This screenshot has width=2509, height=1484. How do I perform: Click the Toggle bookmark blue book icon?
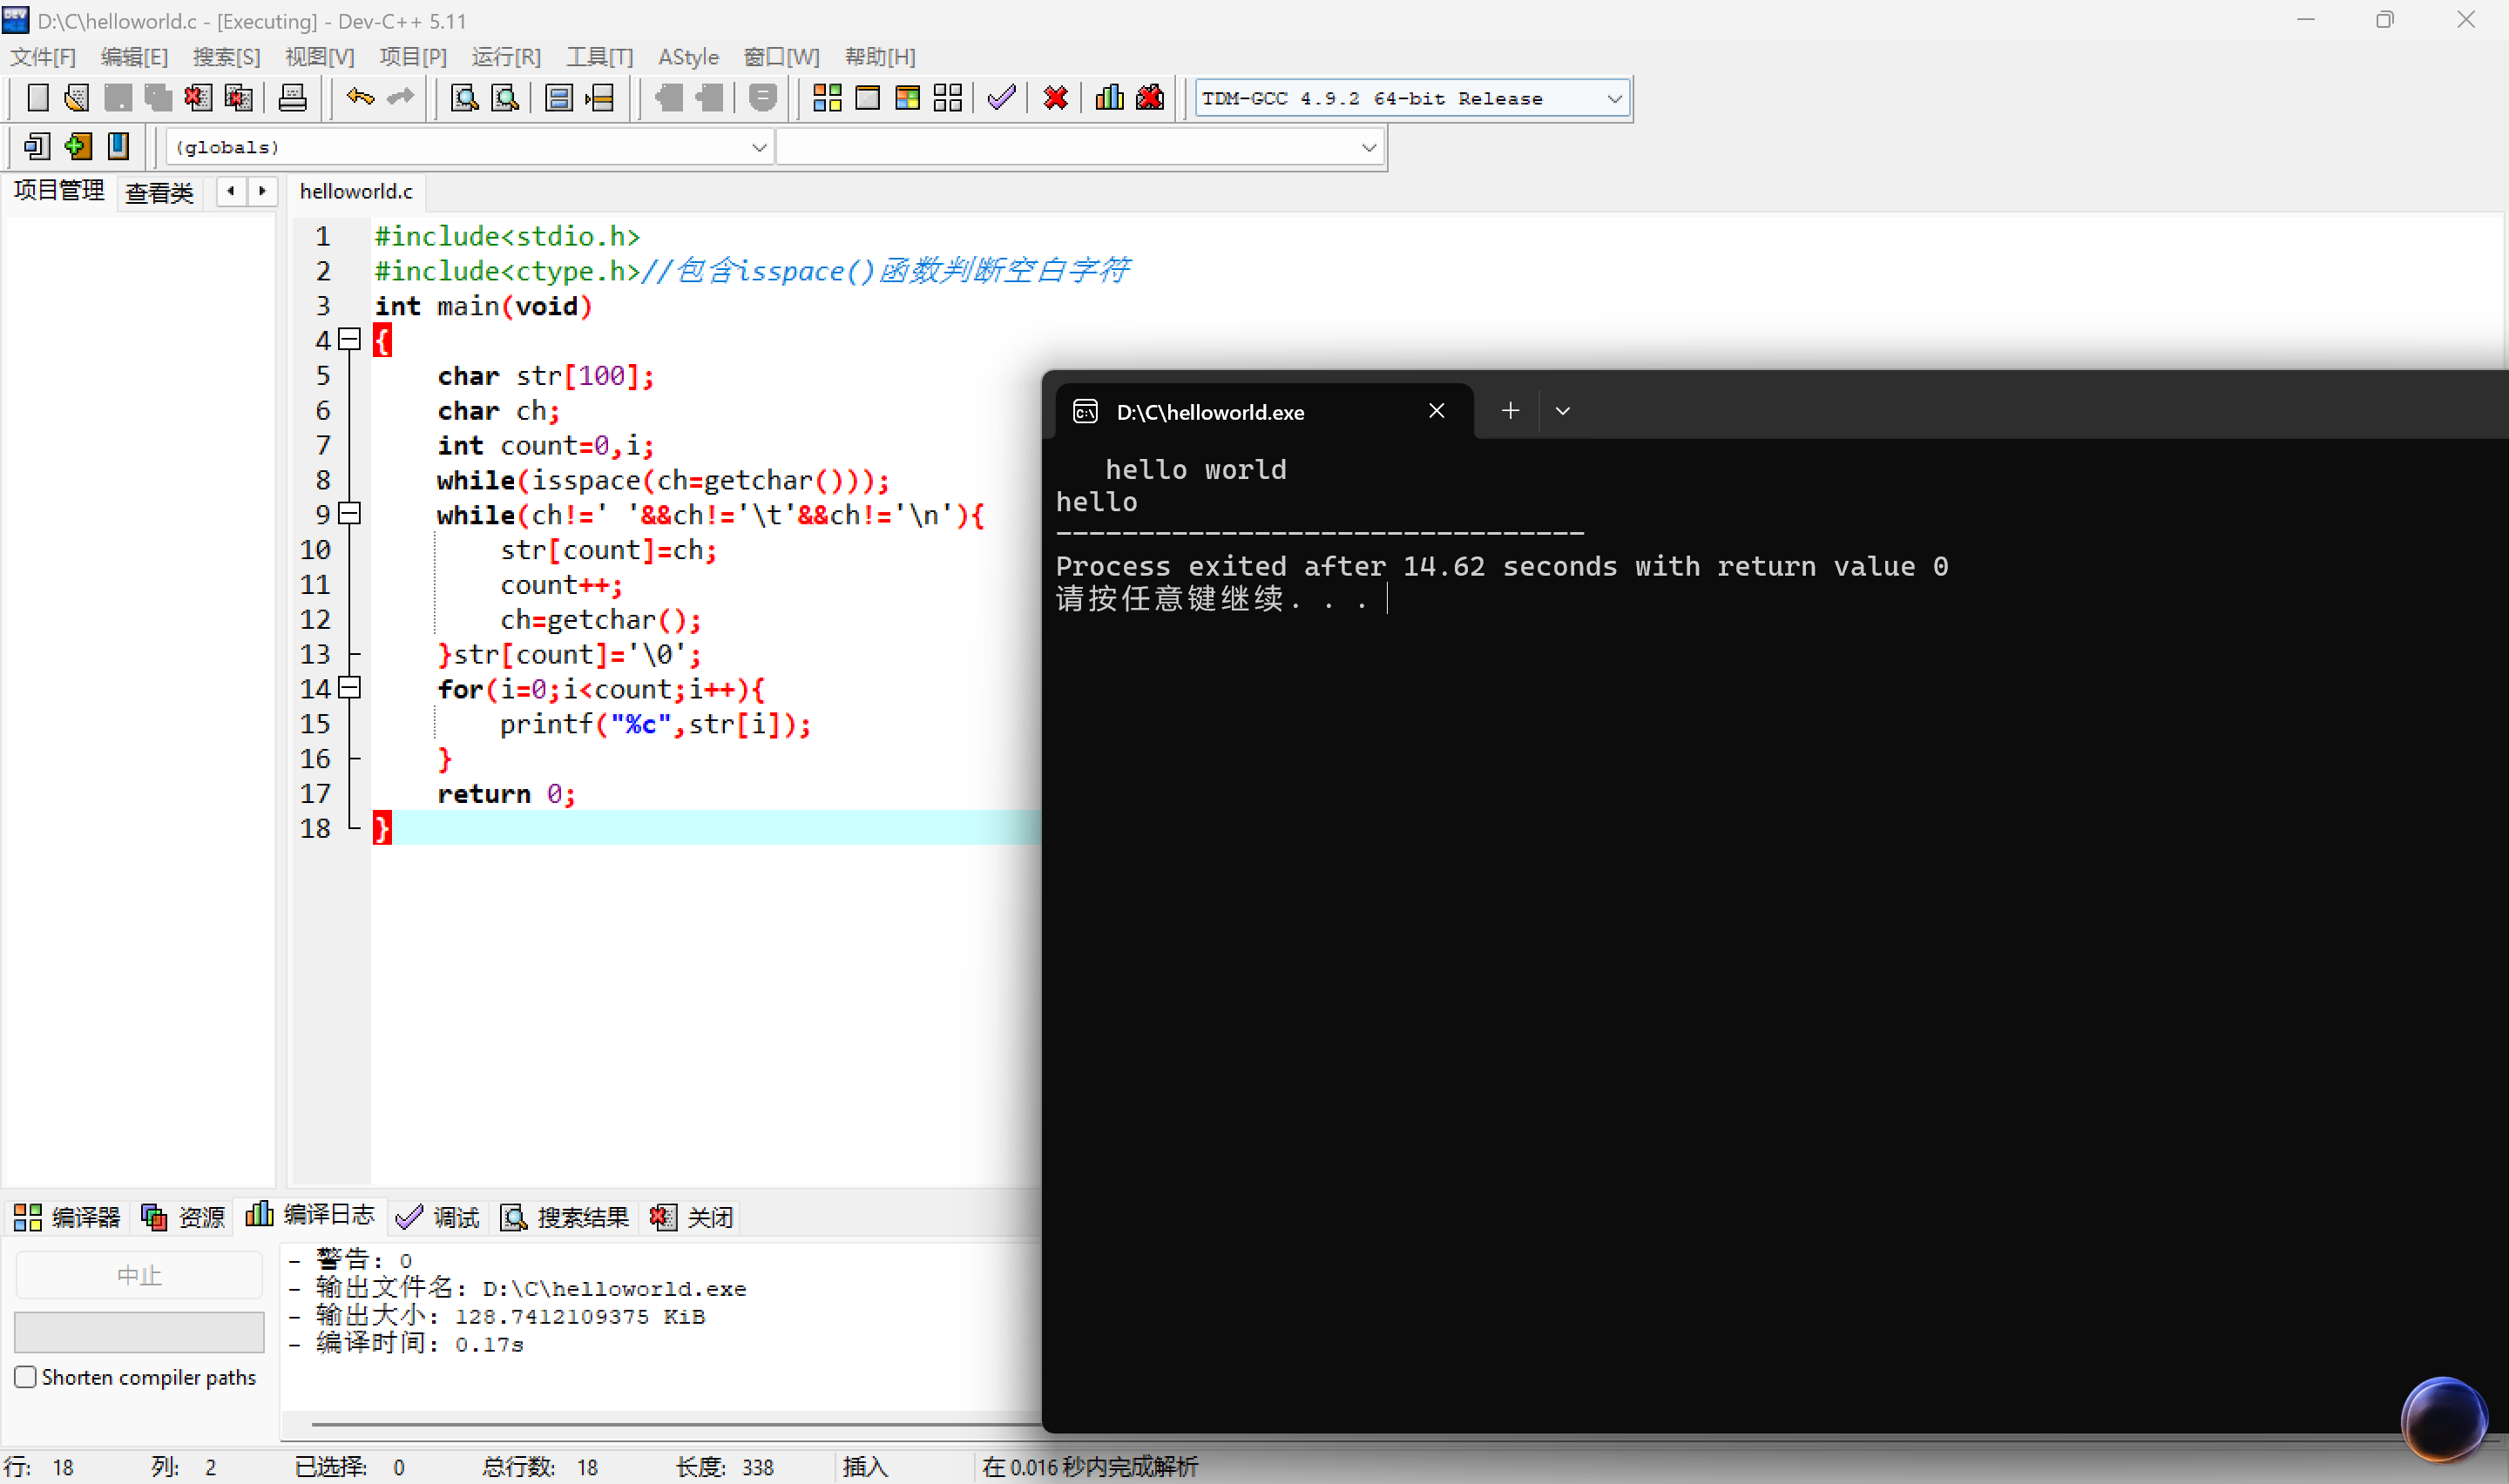(x=118, y=147)
